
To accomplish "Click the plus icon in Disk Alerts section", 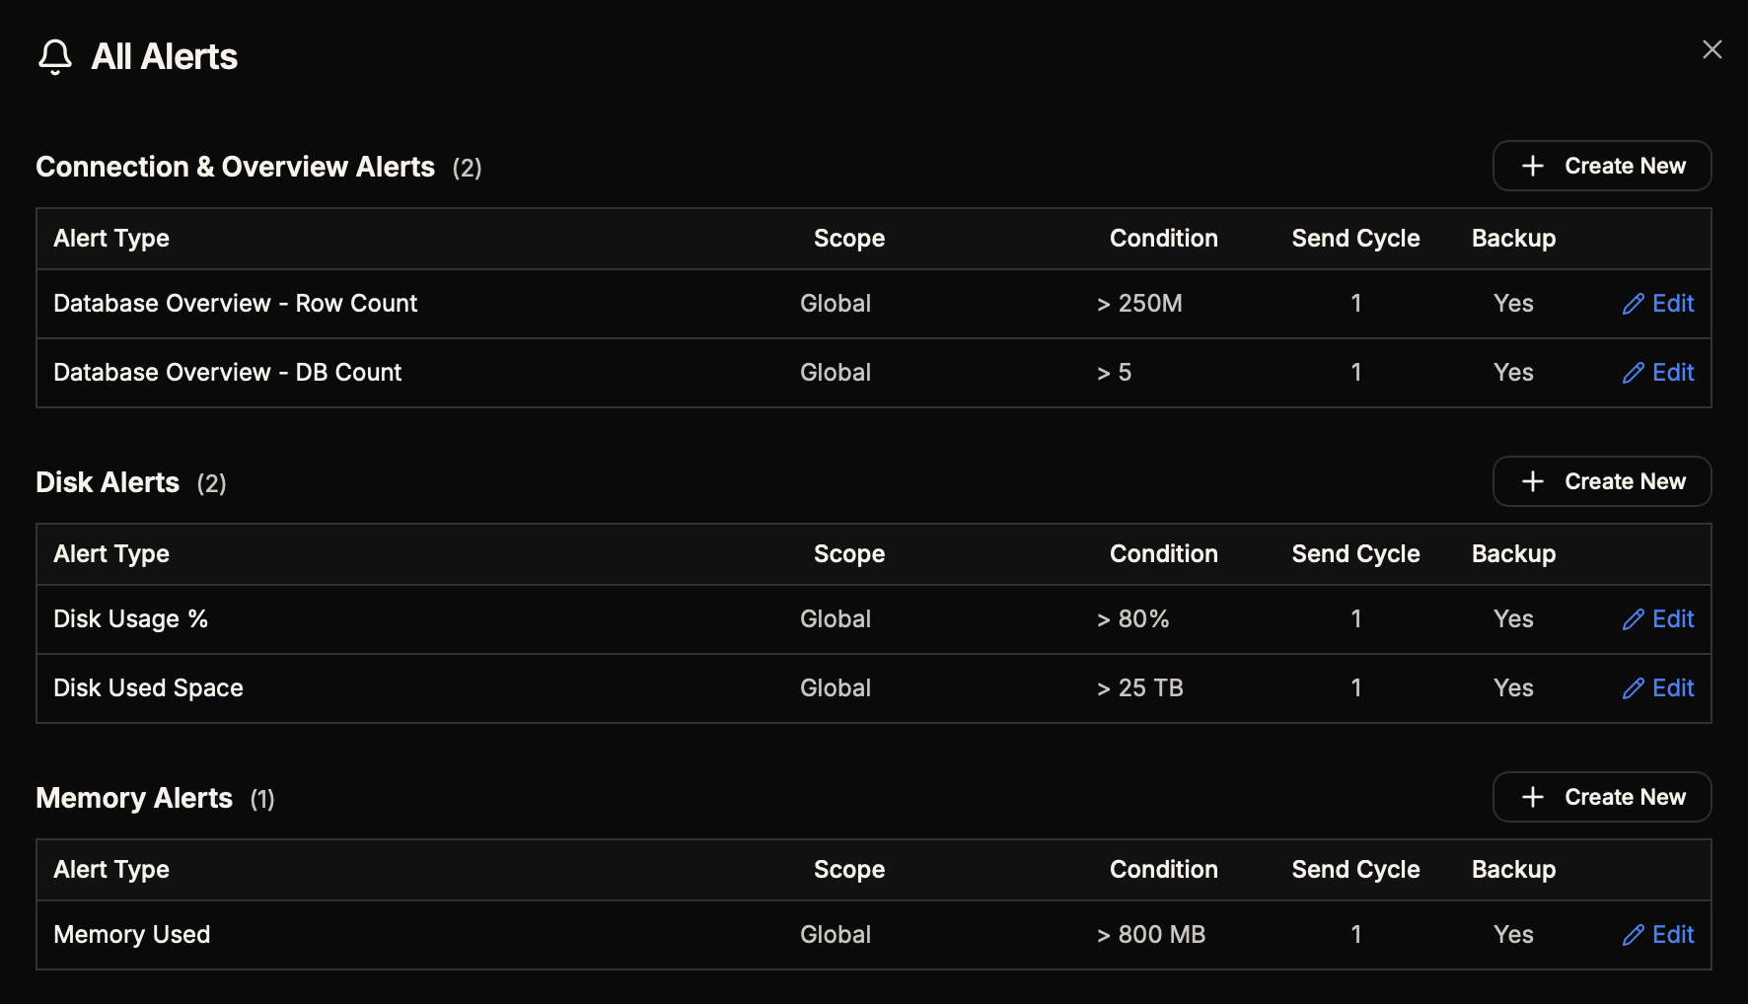I will [x=1532, y=481].
